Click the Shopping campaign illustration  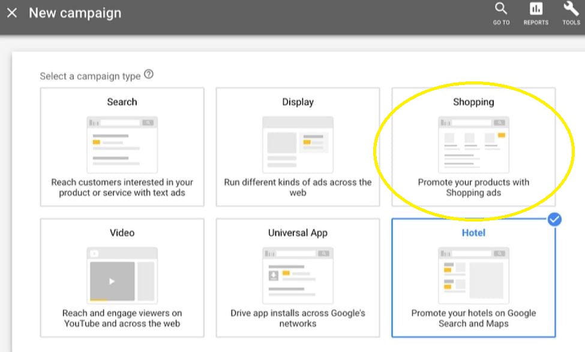point(473,145)
